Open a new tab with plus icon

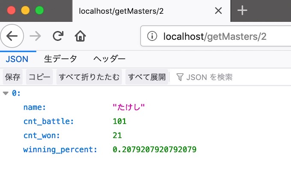point(242,10)
